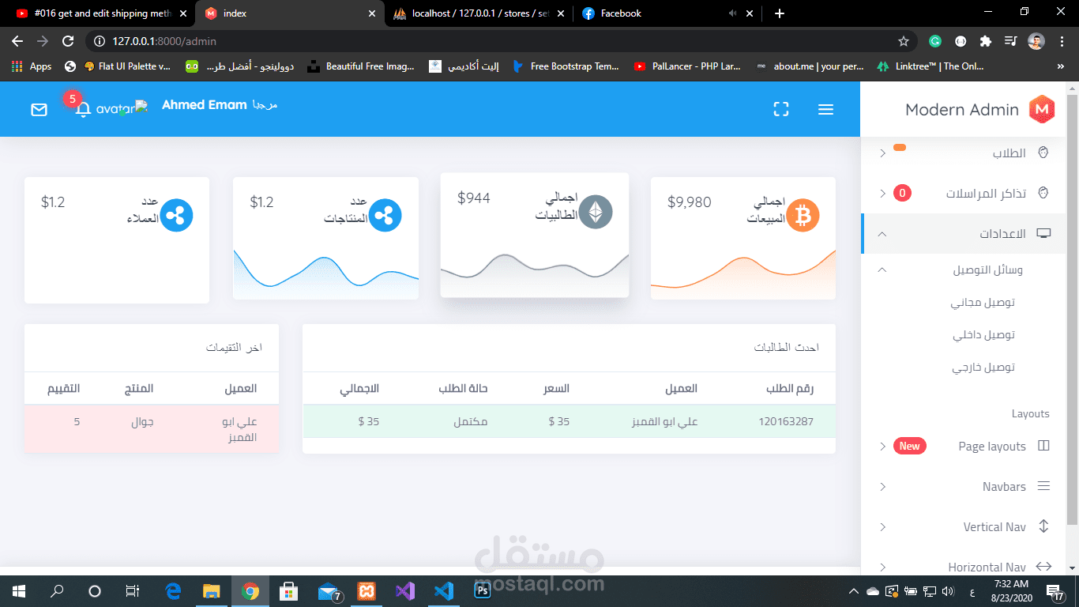Open the Chrome profile avatar

tap(1036, 41)
